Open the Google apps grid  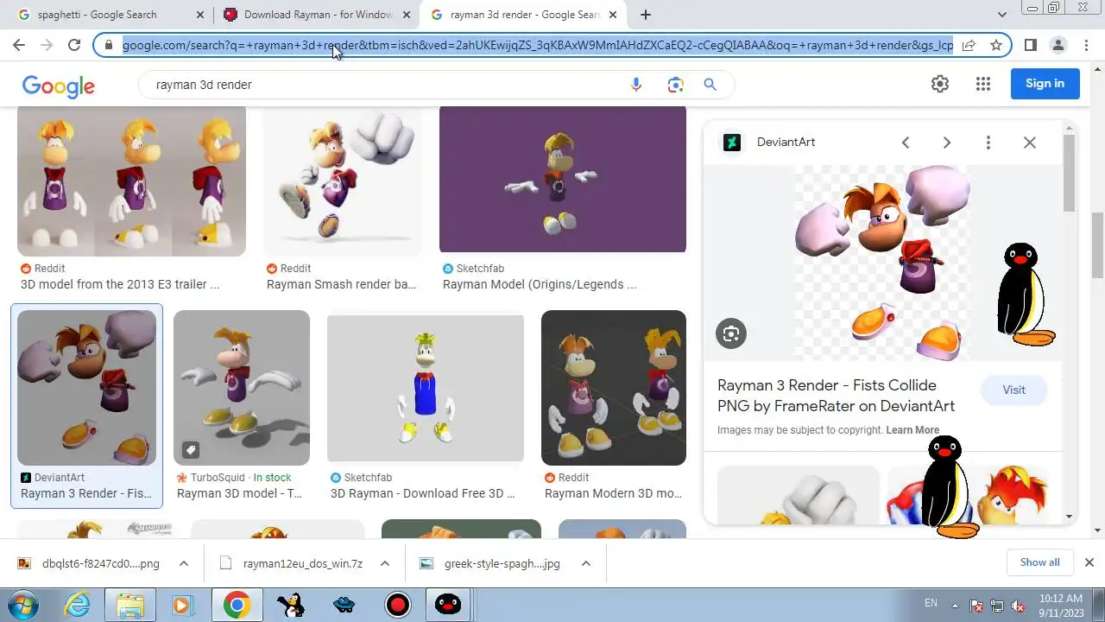982,84
